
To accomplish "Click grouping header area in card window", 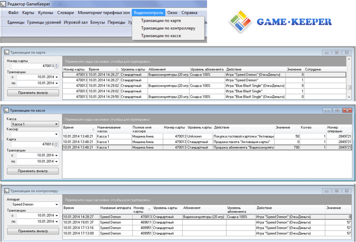I will coord(204,61).
